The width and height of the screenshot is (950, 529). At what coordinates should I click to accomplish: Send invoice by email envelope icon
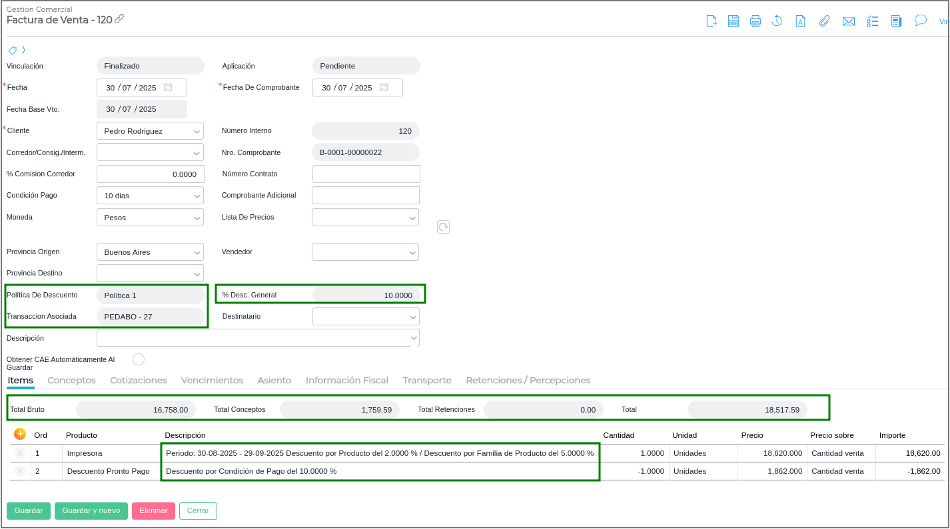tap(848, 21)
